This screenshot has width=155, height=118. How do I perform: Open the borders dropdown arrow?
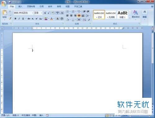76,20
